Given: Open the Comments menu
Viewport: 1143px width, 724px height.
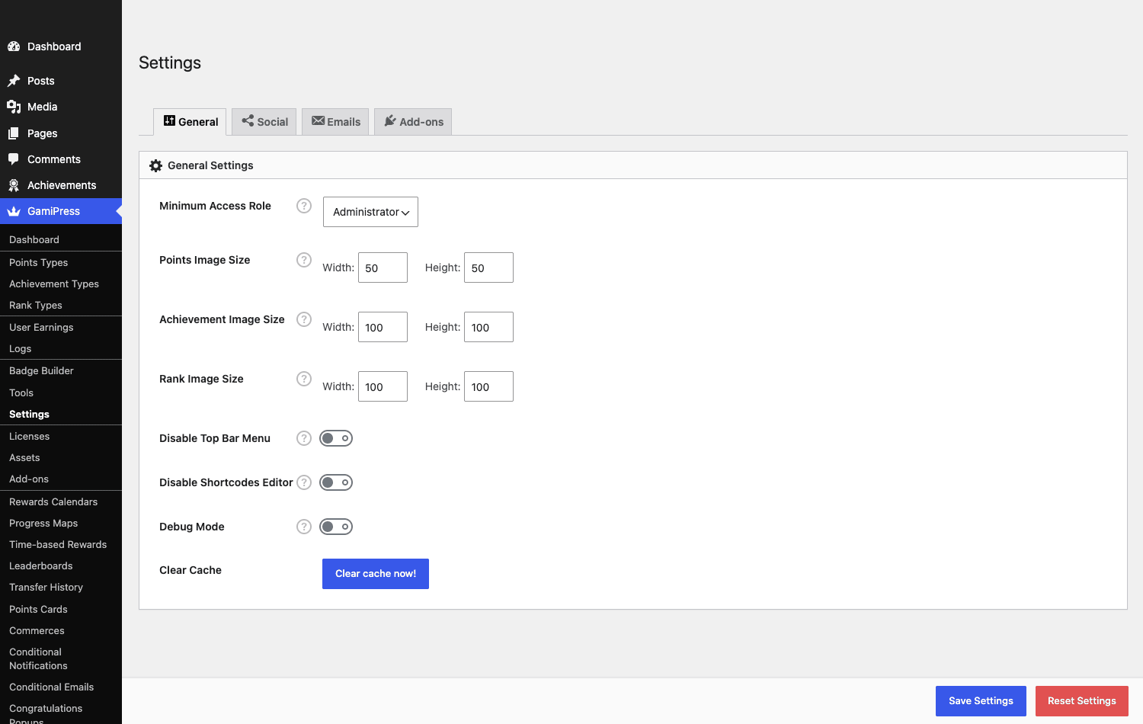Looking at the screenshot, I should tap(61, 159).
